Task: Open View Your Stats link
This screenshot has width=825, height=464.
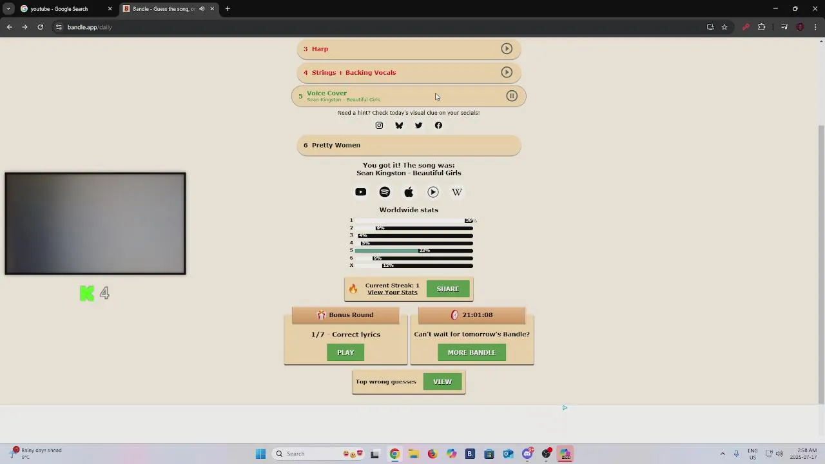Action: [x=393, y=293]
